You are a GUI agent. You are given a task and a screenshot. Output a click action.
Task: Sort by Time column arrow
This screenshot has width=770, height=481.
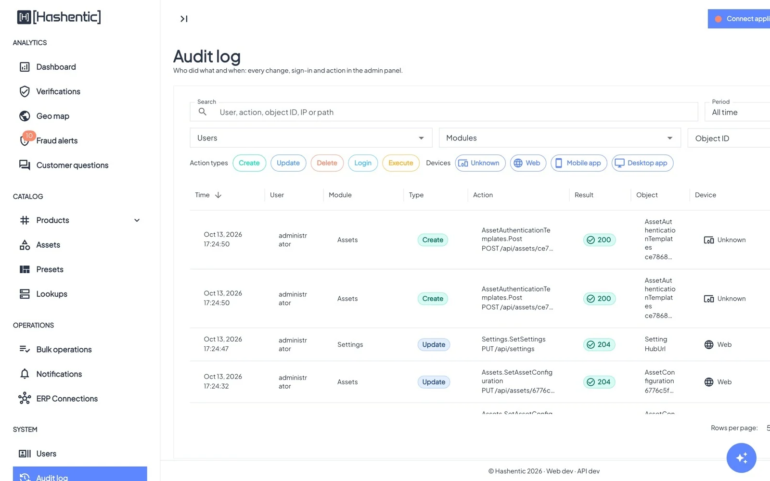coord(218,195)
